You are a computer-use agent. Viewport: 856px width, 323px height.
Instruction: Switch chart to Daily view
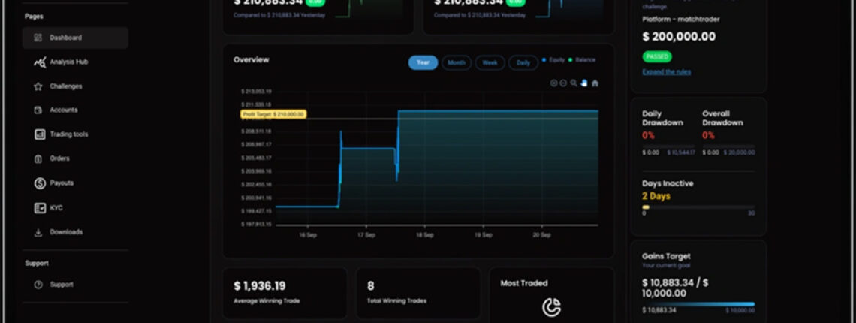[x=523, y=63]
